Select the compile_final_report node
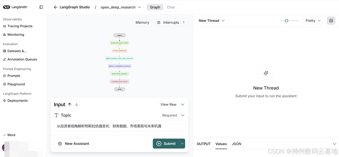This screenshot has height=157, width=339. click(119, 82)
